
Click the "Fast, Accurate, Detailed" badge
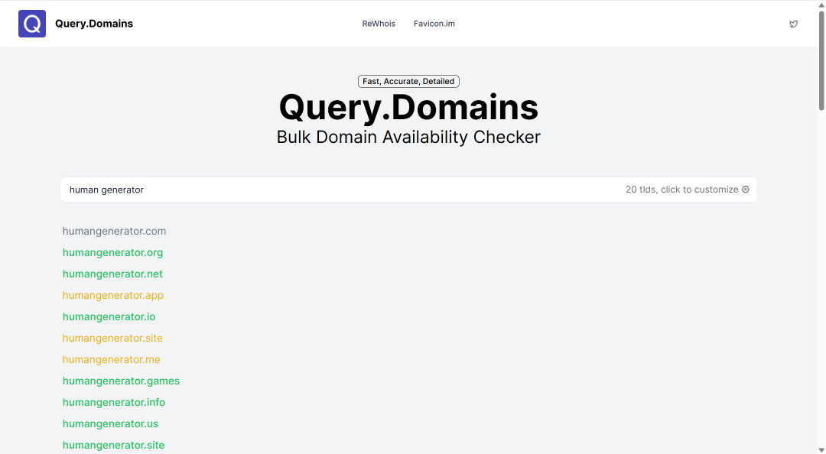point(408,81)
